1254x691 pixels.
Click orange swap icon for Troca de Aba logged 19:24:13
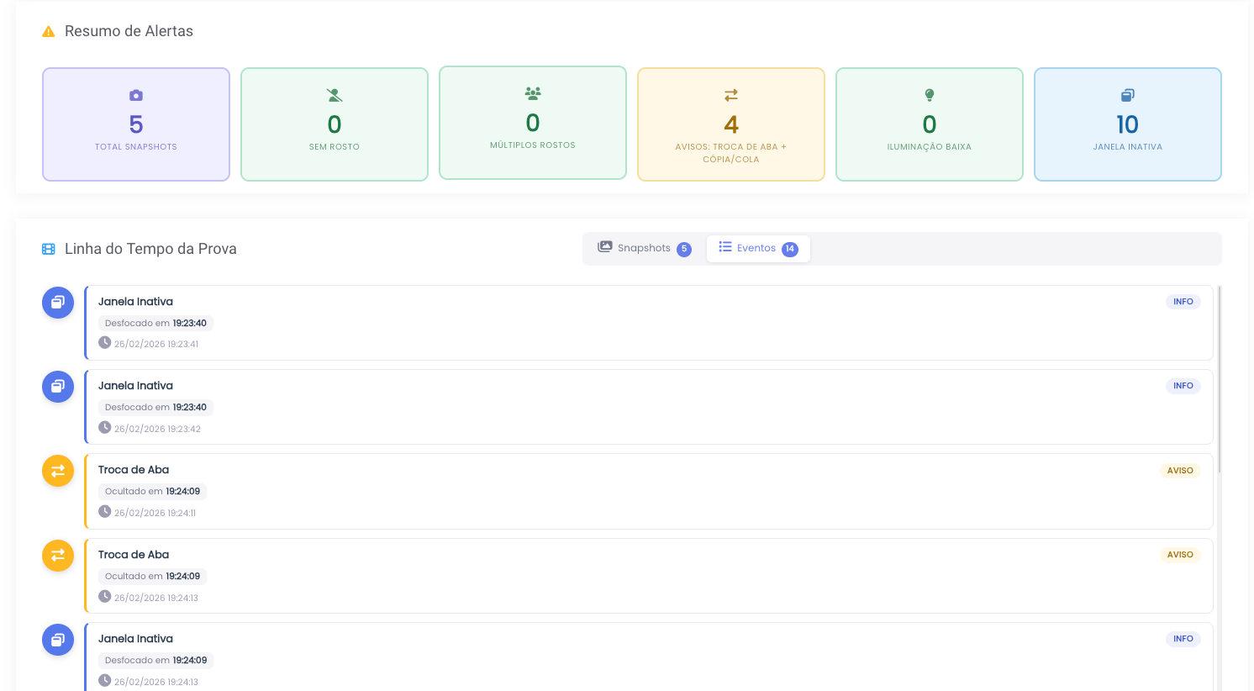58,556
